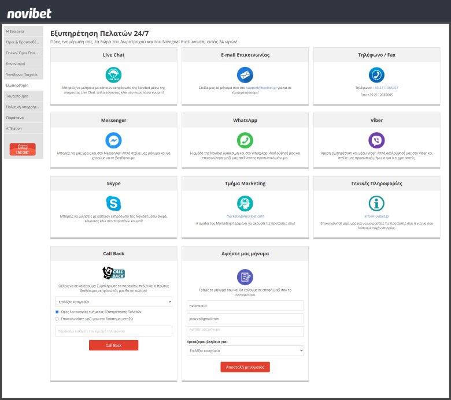Image resolution: width=451 pixels, height=400 pixels.
Task: Expand the Call Back category dropdown
Action: (x=113, y=302)
